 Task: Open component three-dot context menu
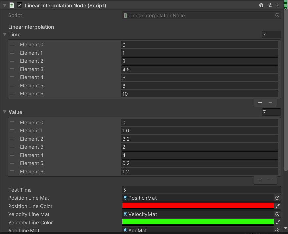(278, 5)
